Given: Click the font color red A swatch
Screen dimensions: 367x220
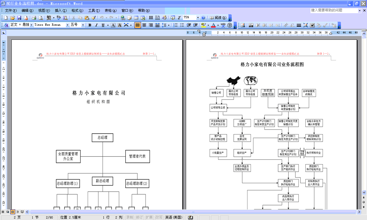Looking at the screenshot, I should pyautogui.click(x=213, y=25).
